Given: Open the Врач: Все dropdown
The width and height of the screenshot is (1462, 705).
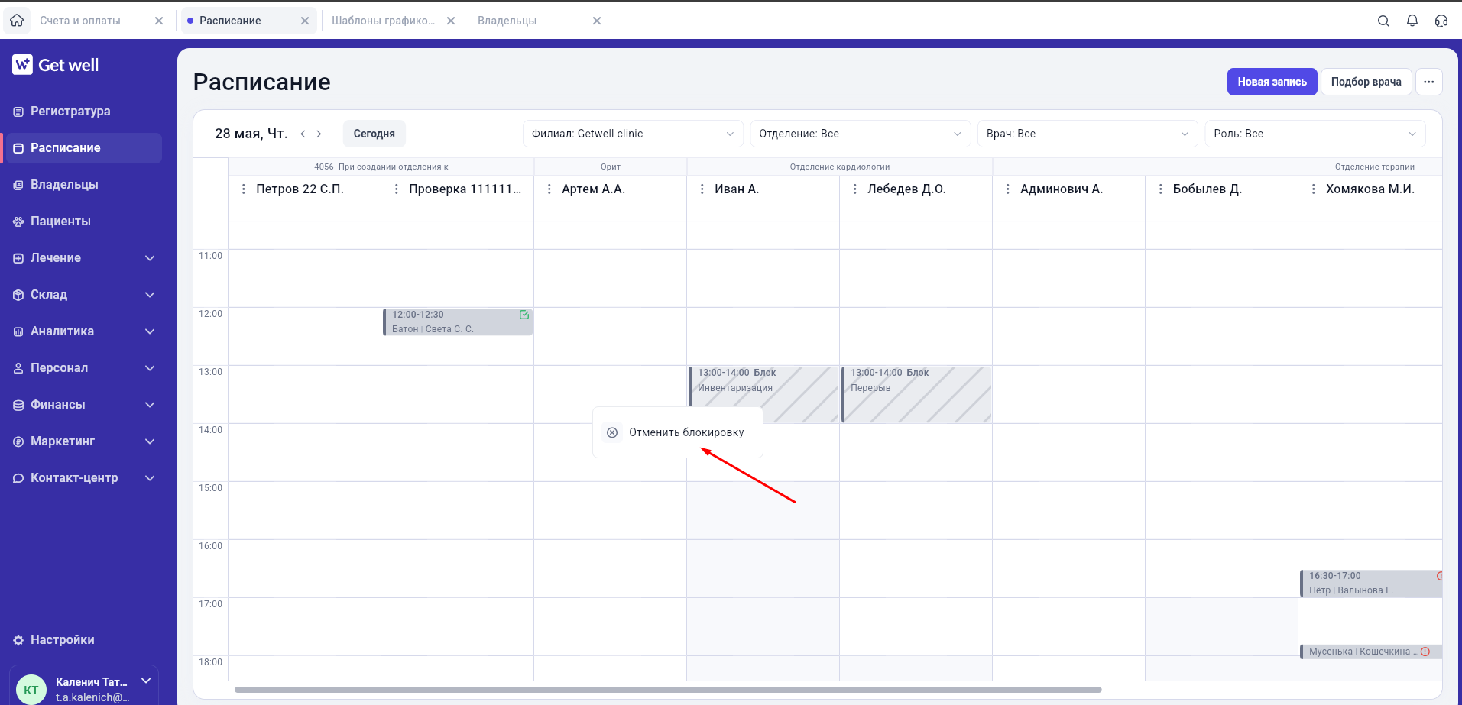Looking at the screenshot, I should click(1088, 134).
